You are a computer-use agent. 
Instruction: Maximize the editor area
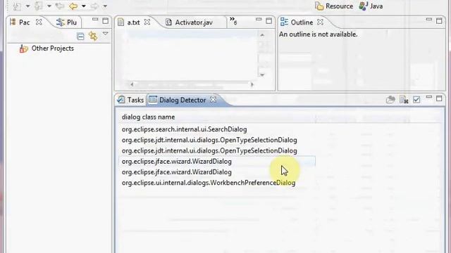pos(269,20)
